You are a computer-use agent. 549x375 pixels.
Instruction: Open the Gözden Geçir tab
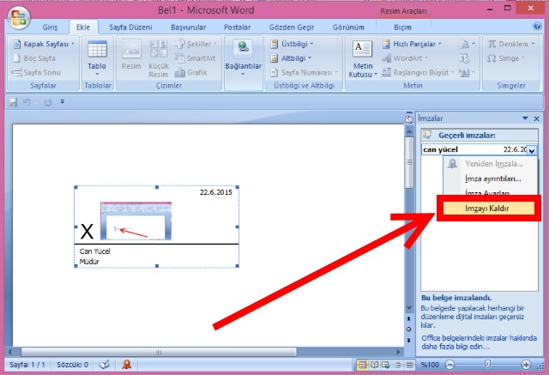(292, 27)
